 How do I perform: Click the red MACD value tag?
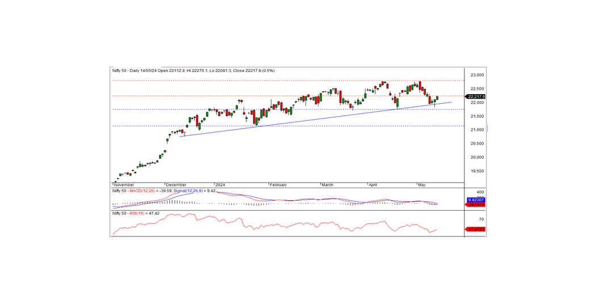pos(475,205)
